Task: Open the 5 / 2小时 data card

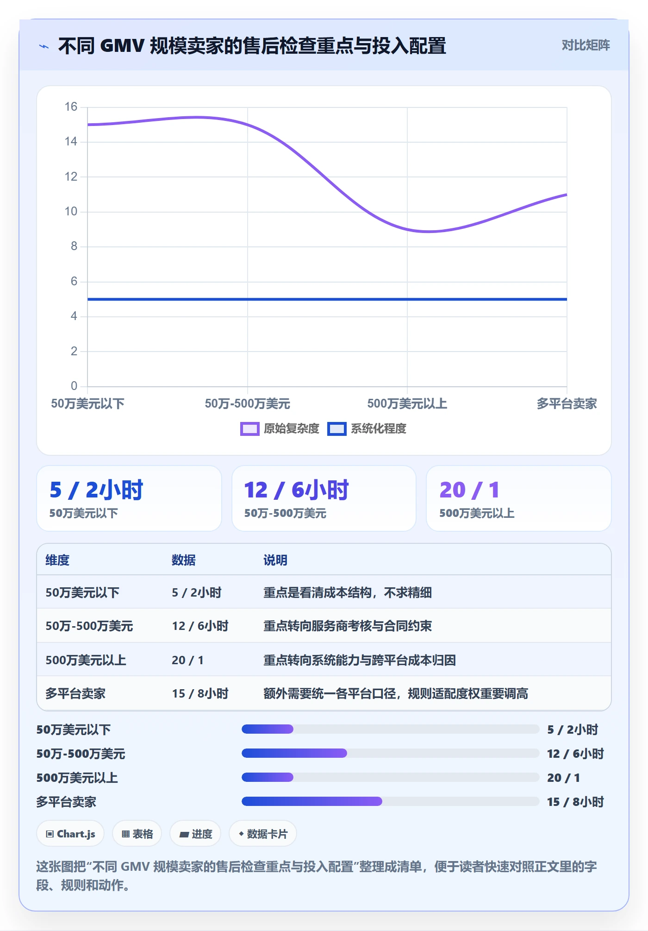Action: coord(129,498)
